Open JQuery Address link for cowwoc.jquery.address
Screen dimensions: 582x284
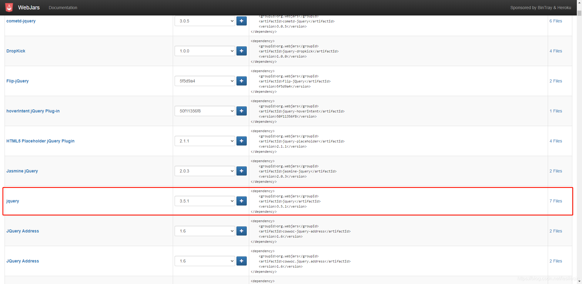(23, 261)
